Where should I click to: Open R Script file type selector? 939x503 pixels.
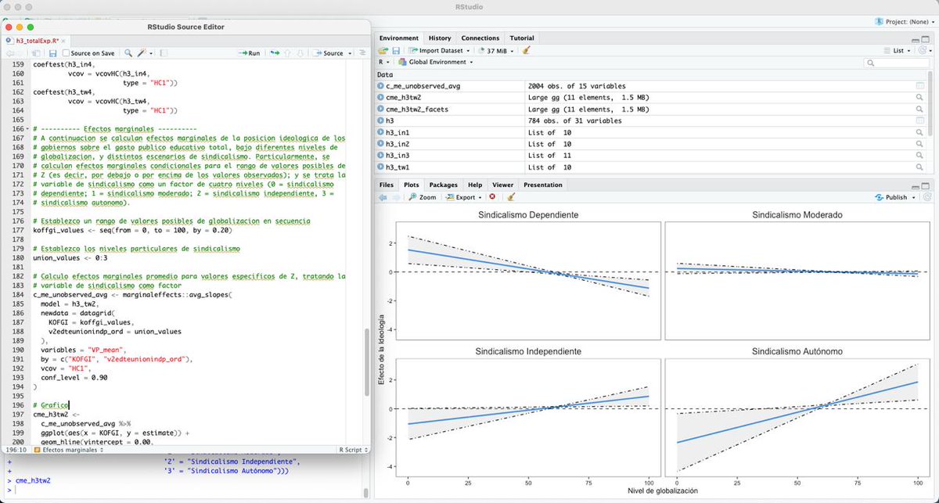coord(352,451)
